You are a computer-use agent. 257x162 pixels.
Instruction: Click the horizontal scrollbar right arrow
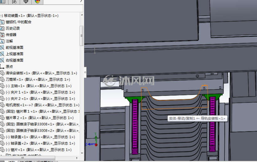[x=77, y=158]
